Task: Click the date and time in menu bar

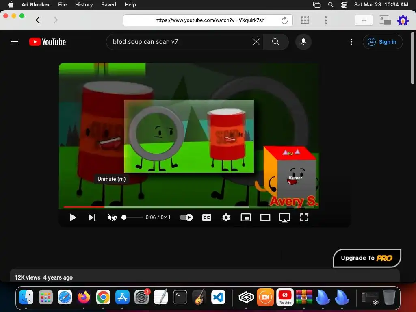Action: (x=381, y=5)
